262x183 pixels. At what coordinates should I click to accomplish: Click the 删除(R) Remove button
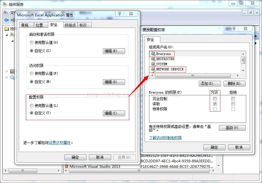[234, 83]
